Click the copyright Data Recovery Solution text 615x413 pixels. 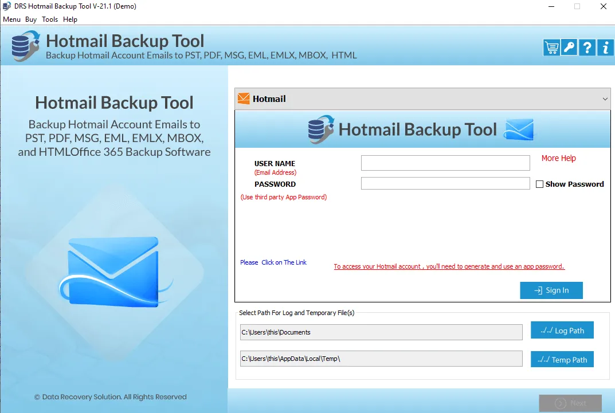click(x=110, y=397)
